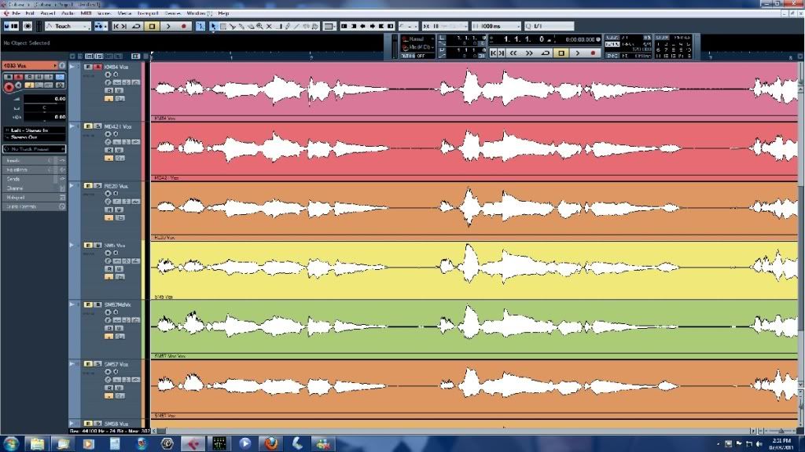Viewport: 805px width, 452px height.
Task: Select the Object Selection arrow tool
Action: tap(213, 26)
